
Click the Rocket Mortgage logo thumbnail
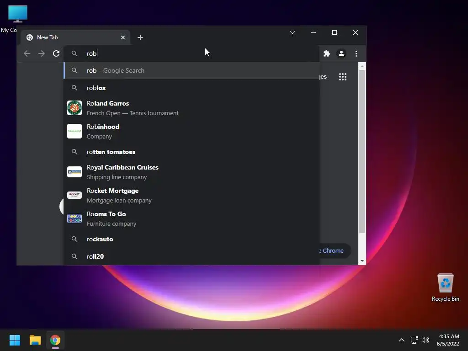(x=74, y=195)
